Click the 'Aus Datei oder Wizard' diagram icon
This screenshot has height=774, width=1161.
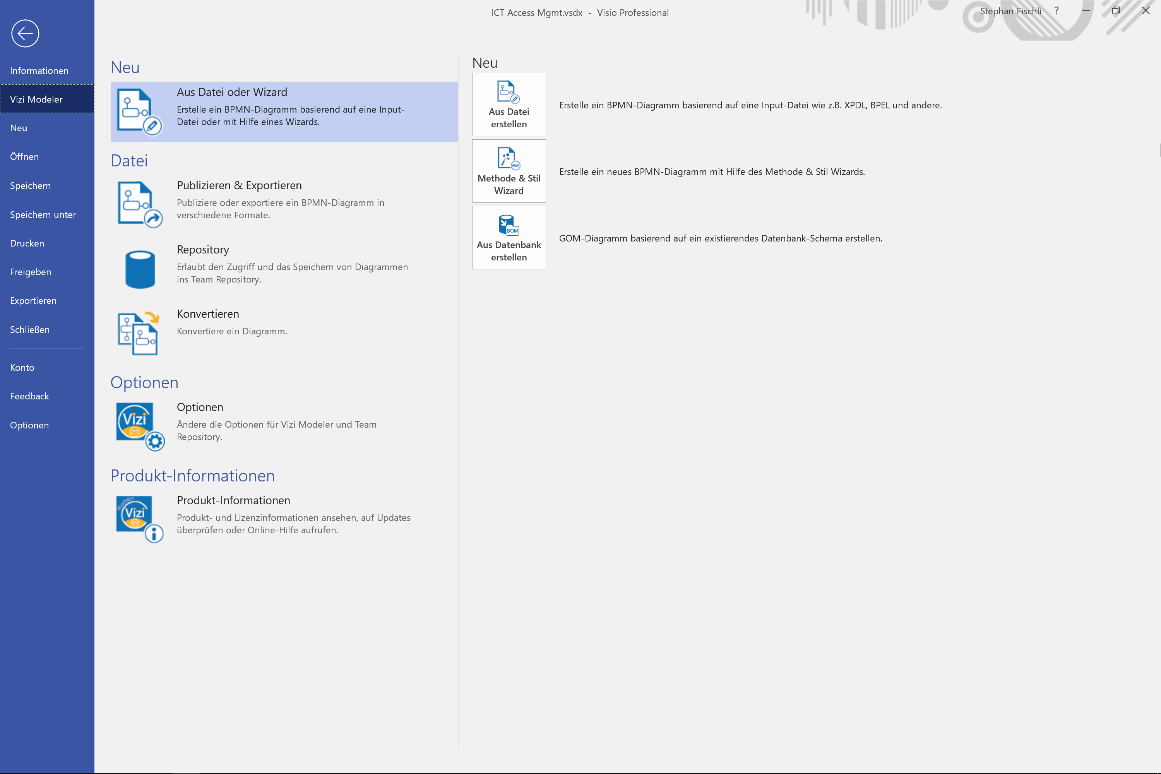point(139,111)
